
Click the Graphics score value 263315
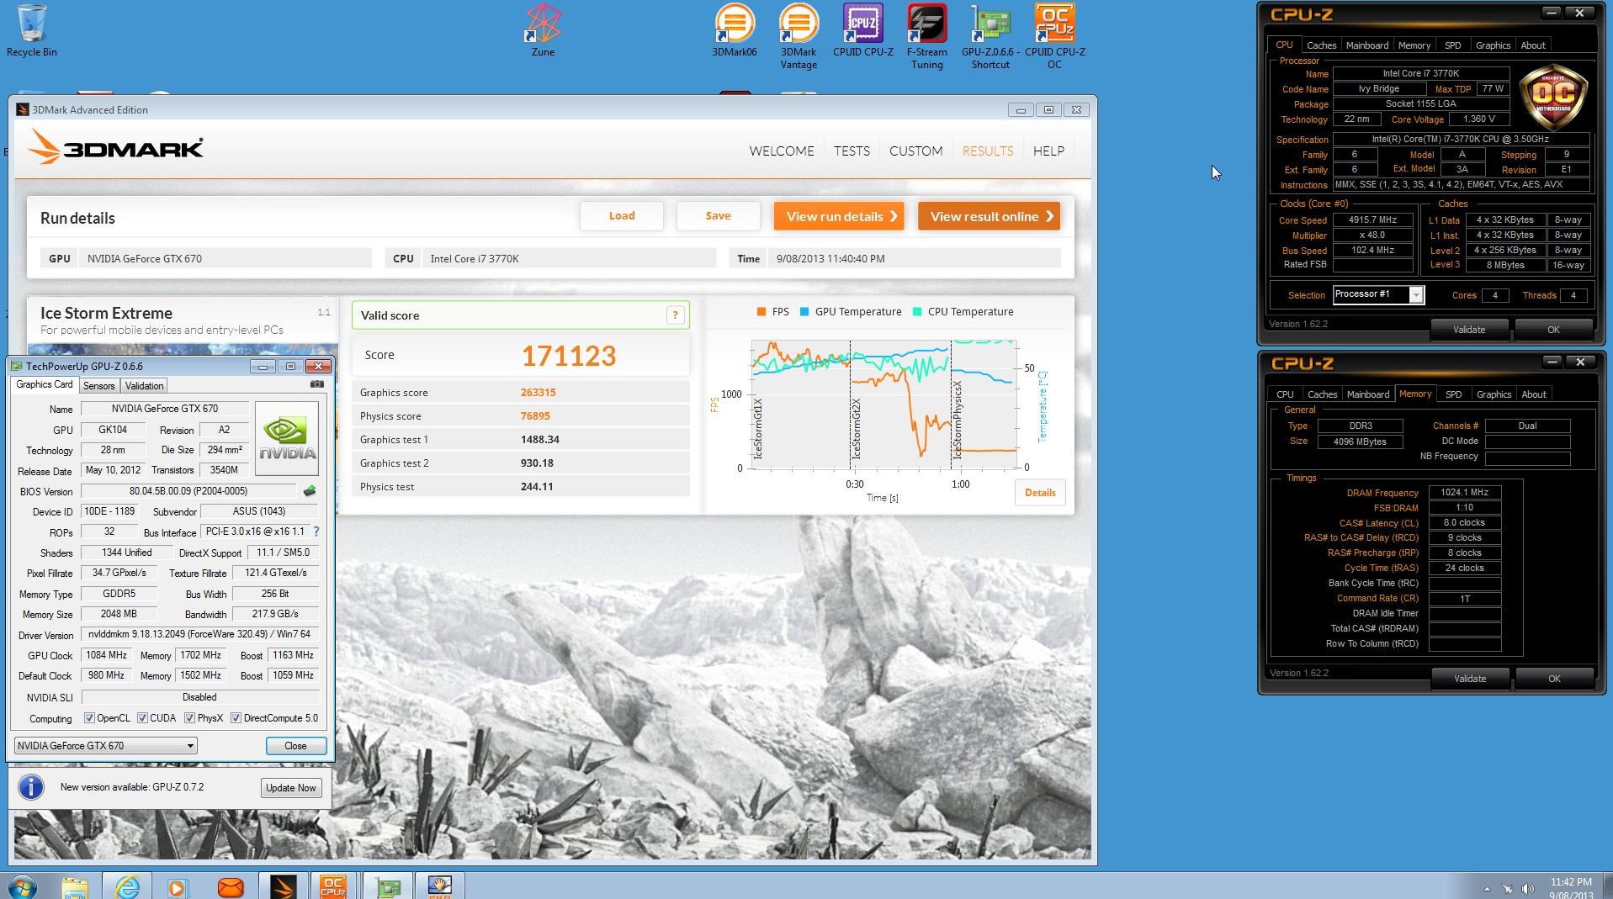coord(538,393)
